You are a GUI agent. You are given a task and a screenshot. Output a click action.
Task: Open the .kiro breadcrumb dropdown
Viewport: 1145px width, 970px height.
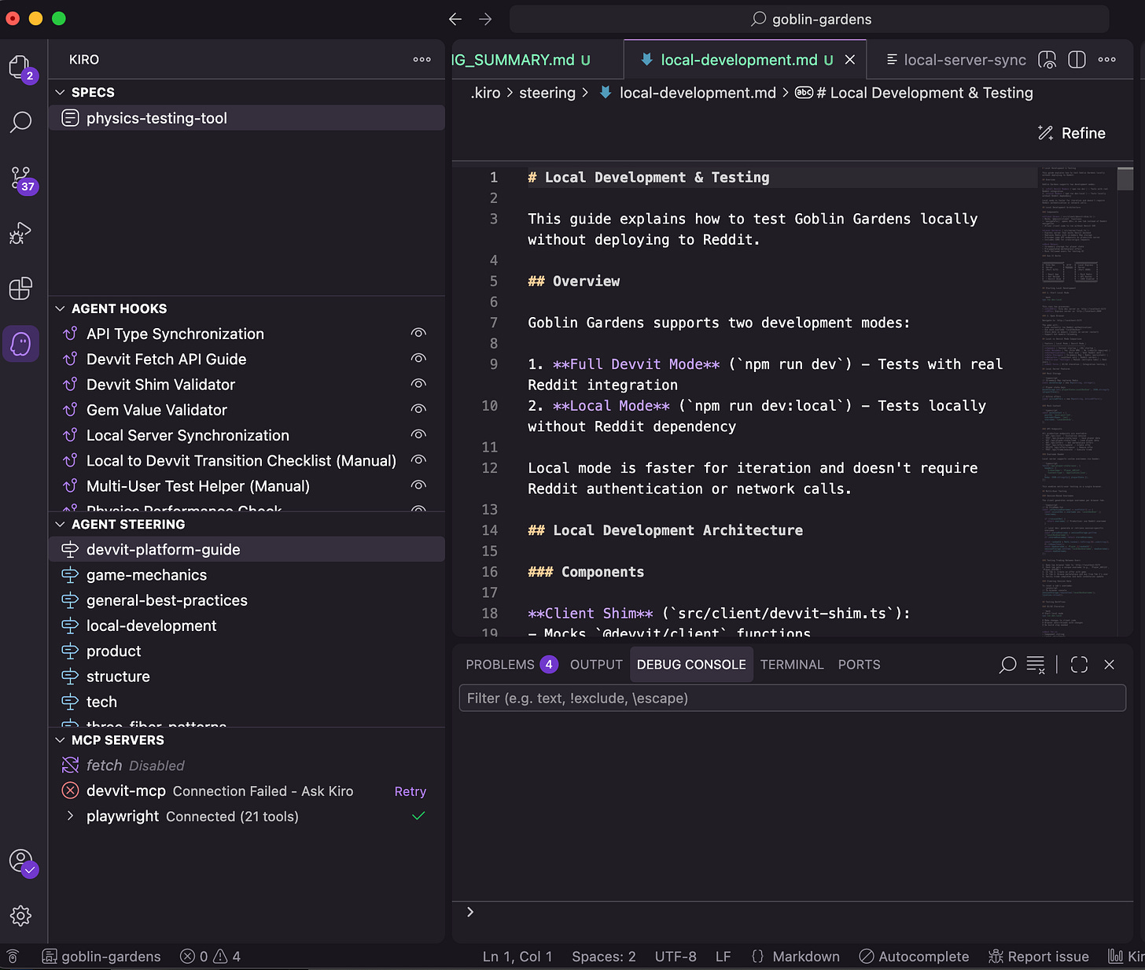click(485, 93)
